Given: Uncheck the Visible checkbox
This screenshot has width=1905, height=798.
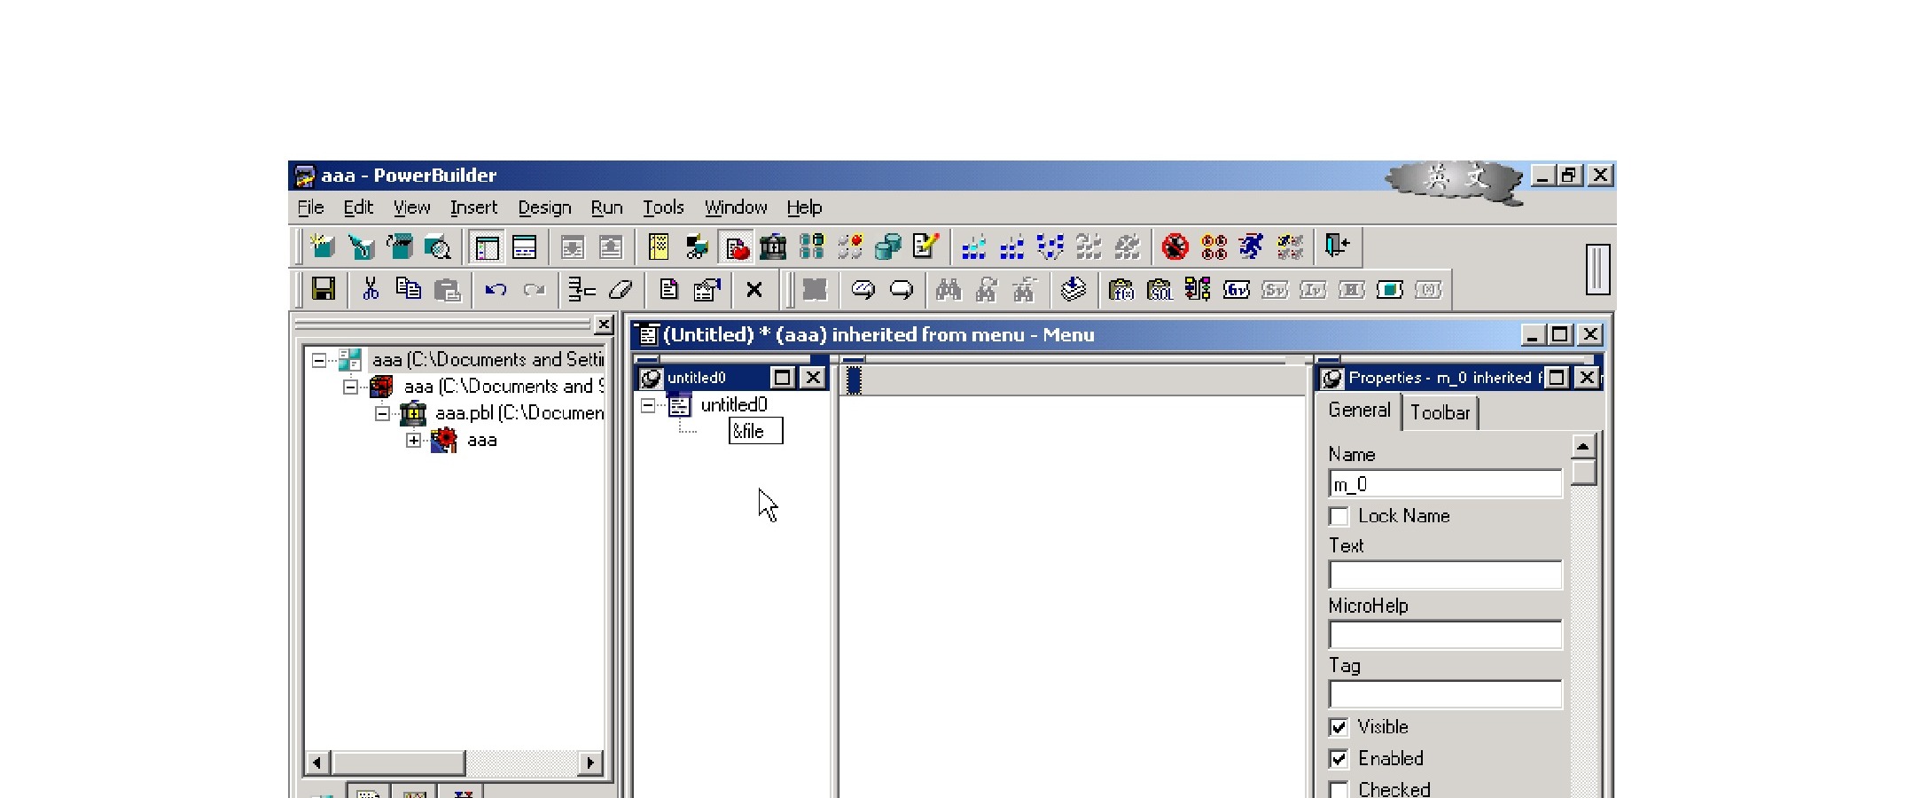Looking at the screenshot, I should tap(1339, 727).
